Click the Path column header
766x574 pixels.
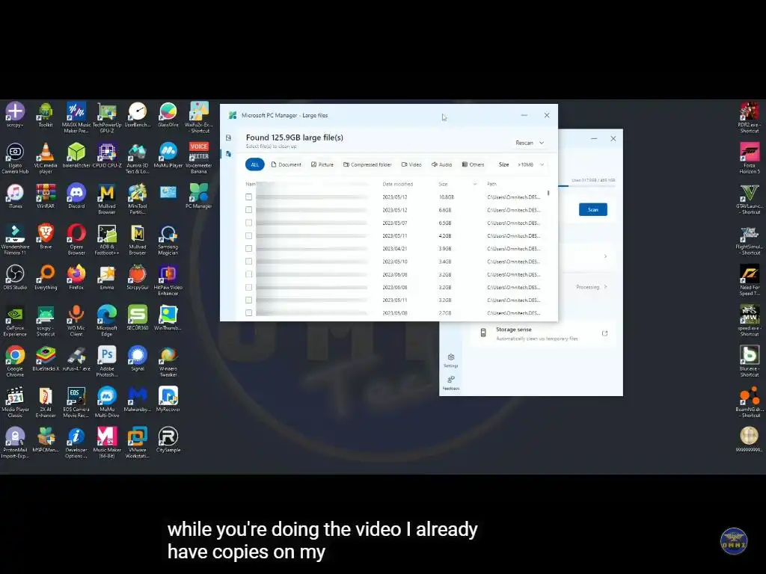pyautogui.click(x=491, y=184)
